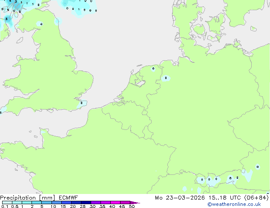
Task: Click the 0.5–1 mm legend color swatch
Action: (x=17, y=202)
